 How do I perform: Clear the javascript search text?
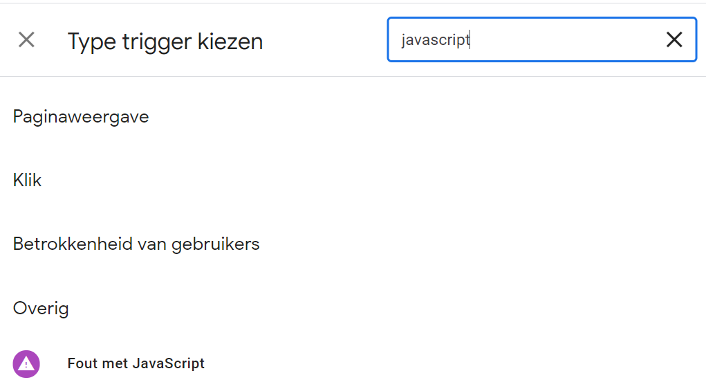click(x=674, y=40)
